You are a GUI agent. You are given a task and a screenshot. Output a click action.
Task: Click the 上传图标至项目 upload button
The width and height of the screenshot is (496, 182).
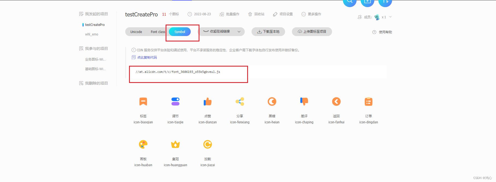[312, 32]
